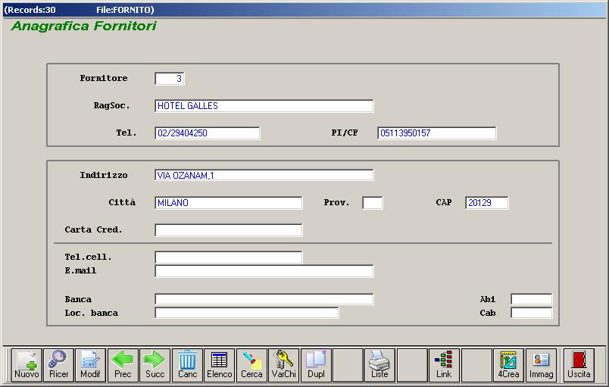The image size is (609, 387).
Task: Launch the Cerca find tool
Action: click(251, 365)
